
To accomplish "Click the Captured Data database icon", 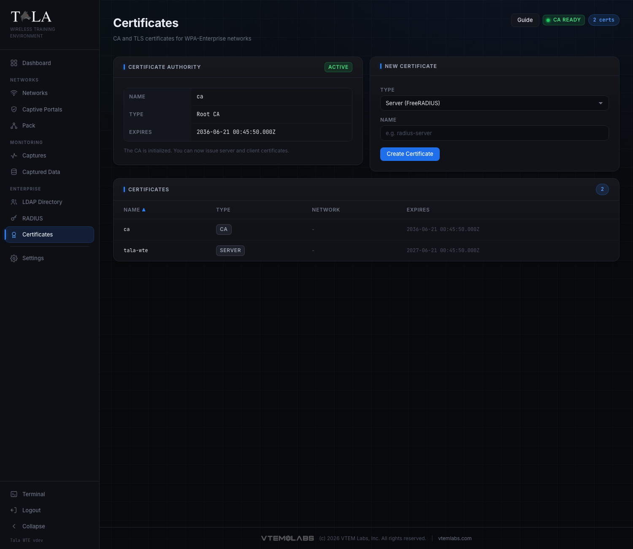I will [14, 172].
